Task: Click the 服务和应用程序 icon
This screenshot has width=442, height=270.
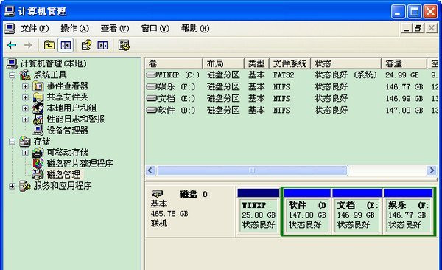Action: pos(25,186)
